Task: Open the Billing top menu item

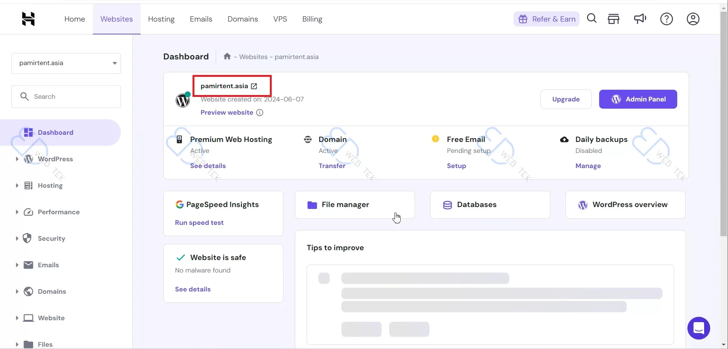Action: 312,19
